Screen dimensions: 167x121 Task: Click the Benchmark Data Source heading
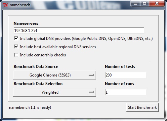(36, 67)
